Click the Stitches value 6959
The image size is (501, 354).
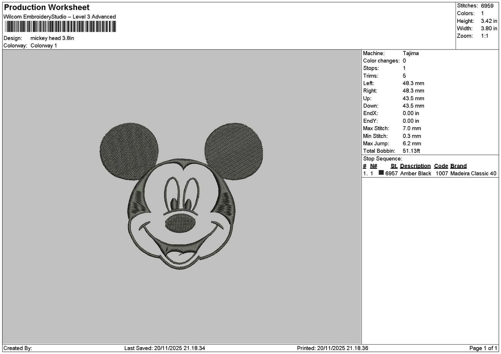tap(487, 6)
